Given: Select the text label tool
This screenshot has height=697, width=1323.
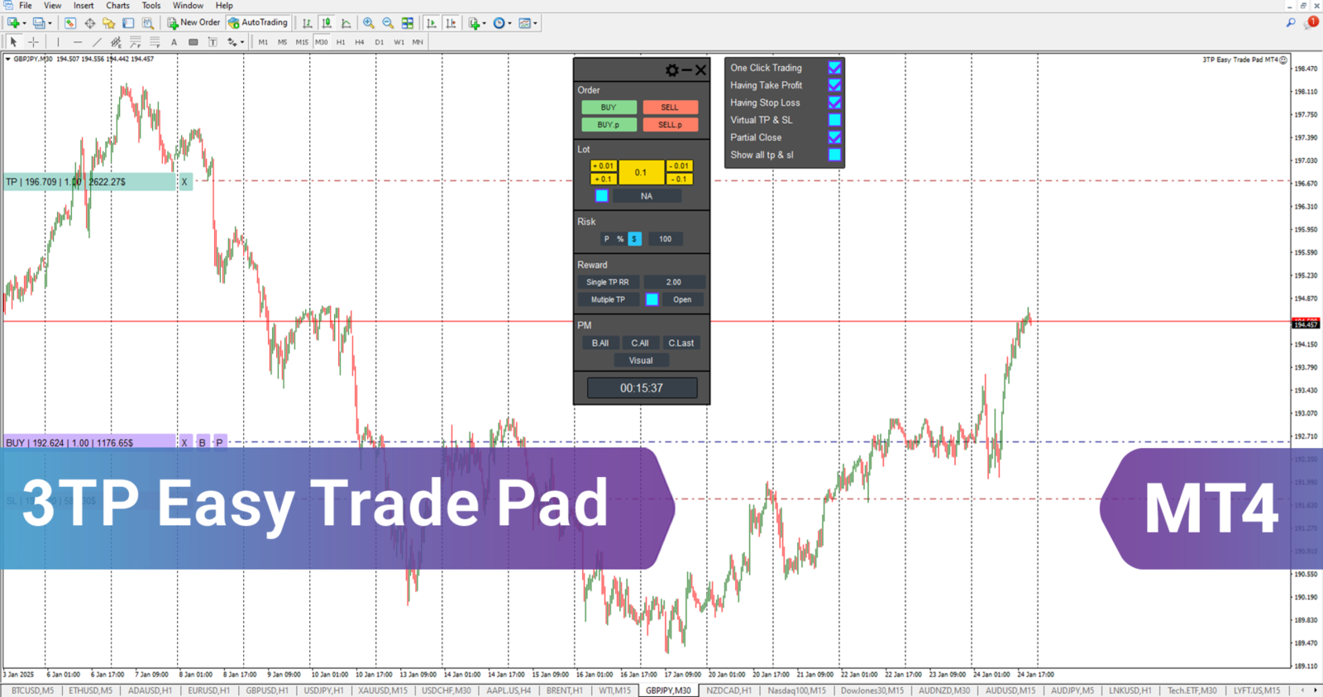Looking at the screenshot, I should [x=174, y=42].
